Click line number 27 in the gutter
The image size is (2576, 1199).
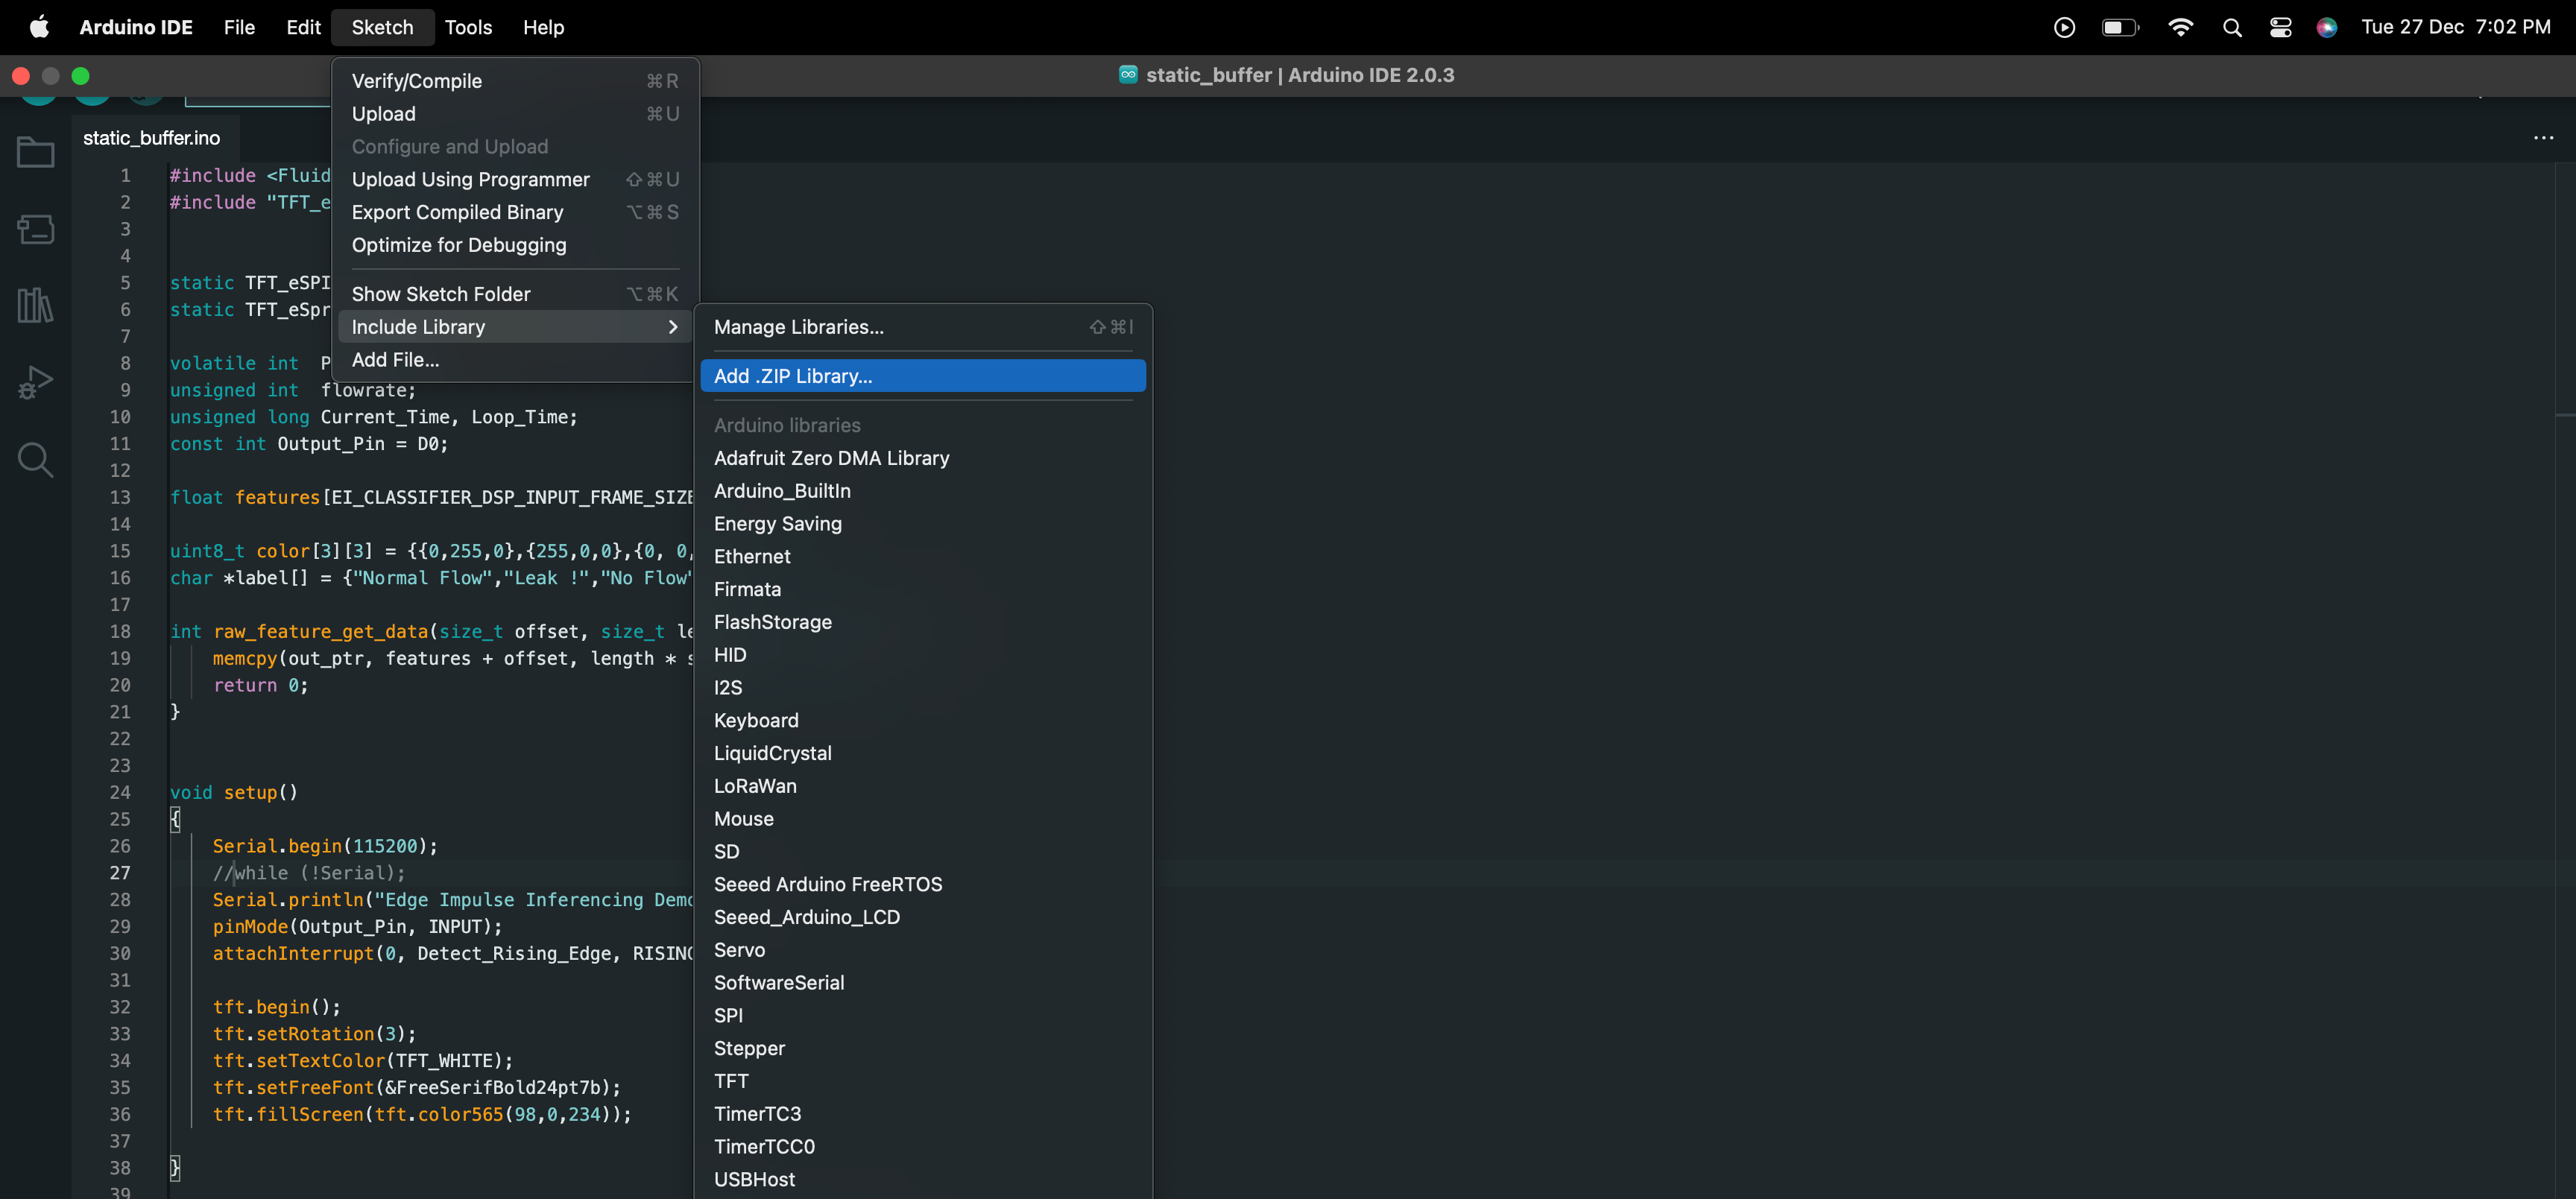coord(120,873)
